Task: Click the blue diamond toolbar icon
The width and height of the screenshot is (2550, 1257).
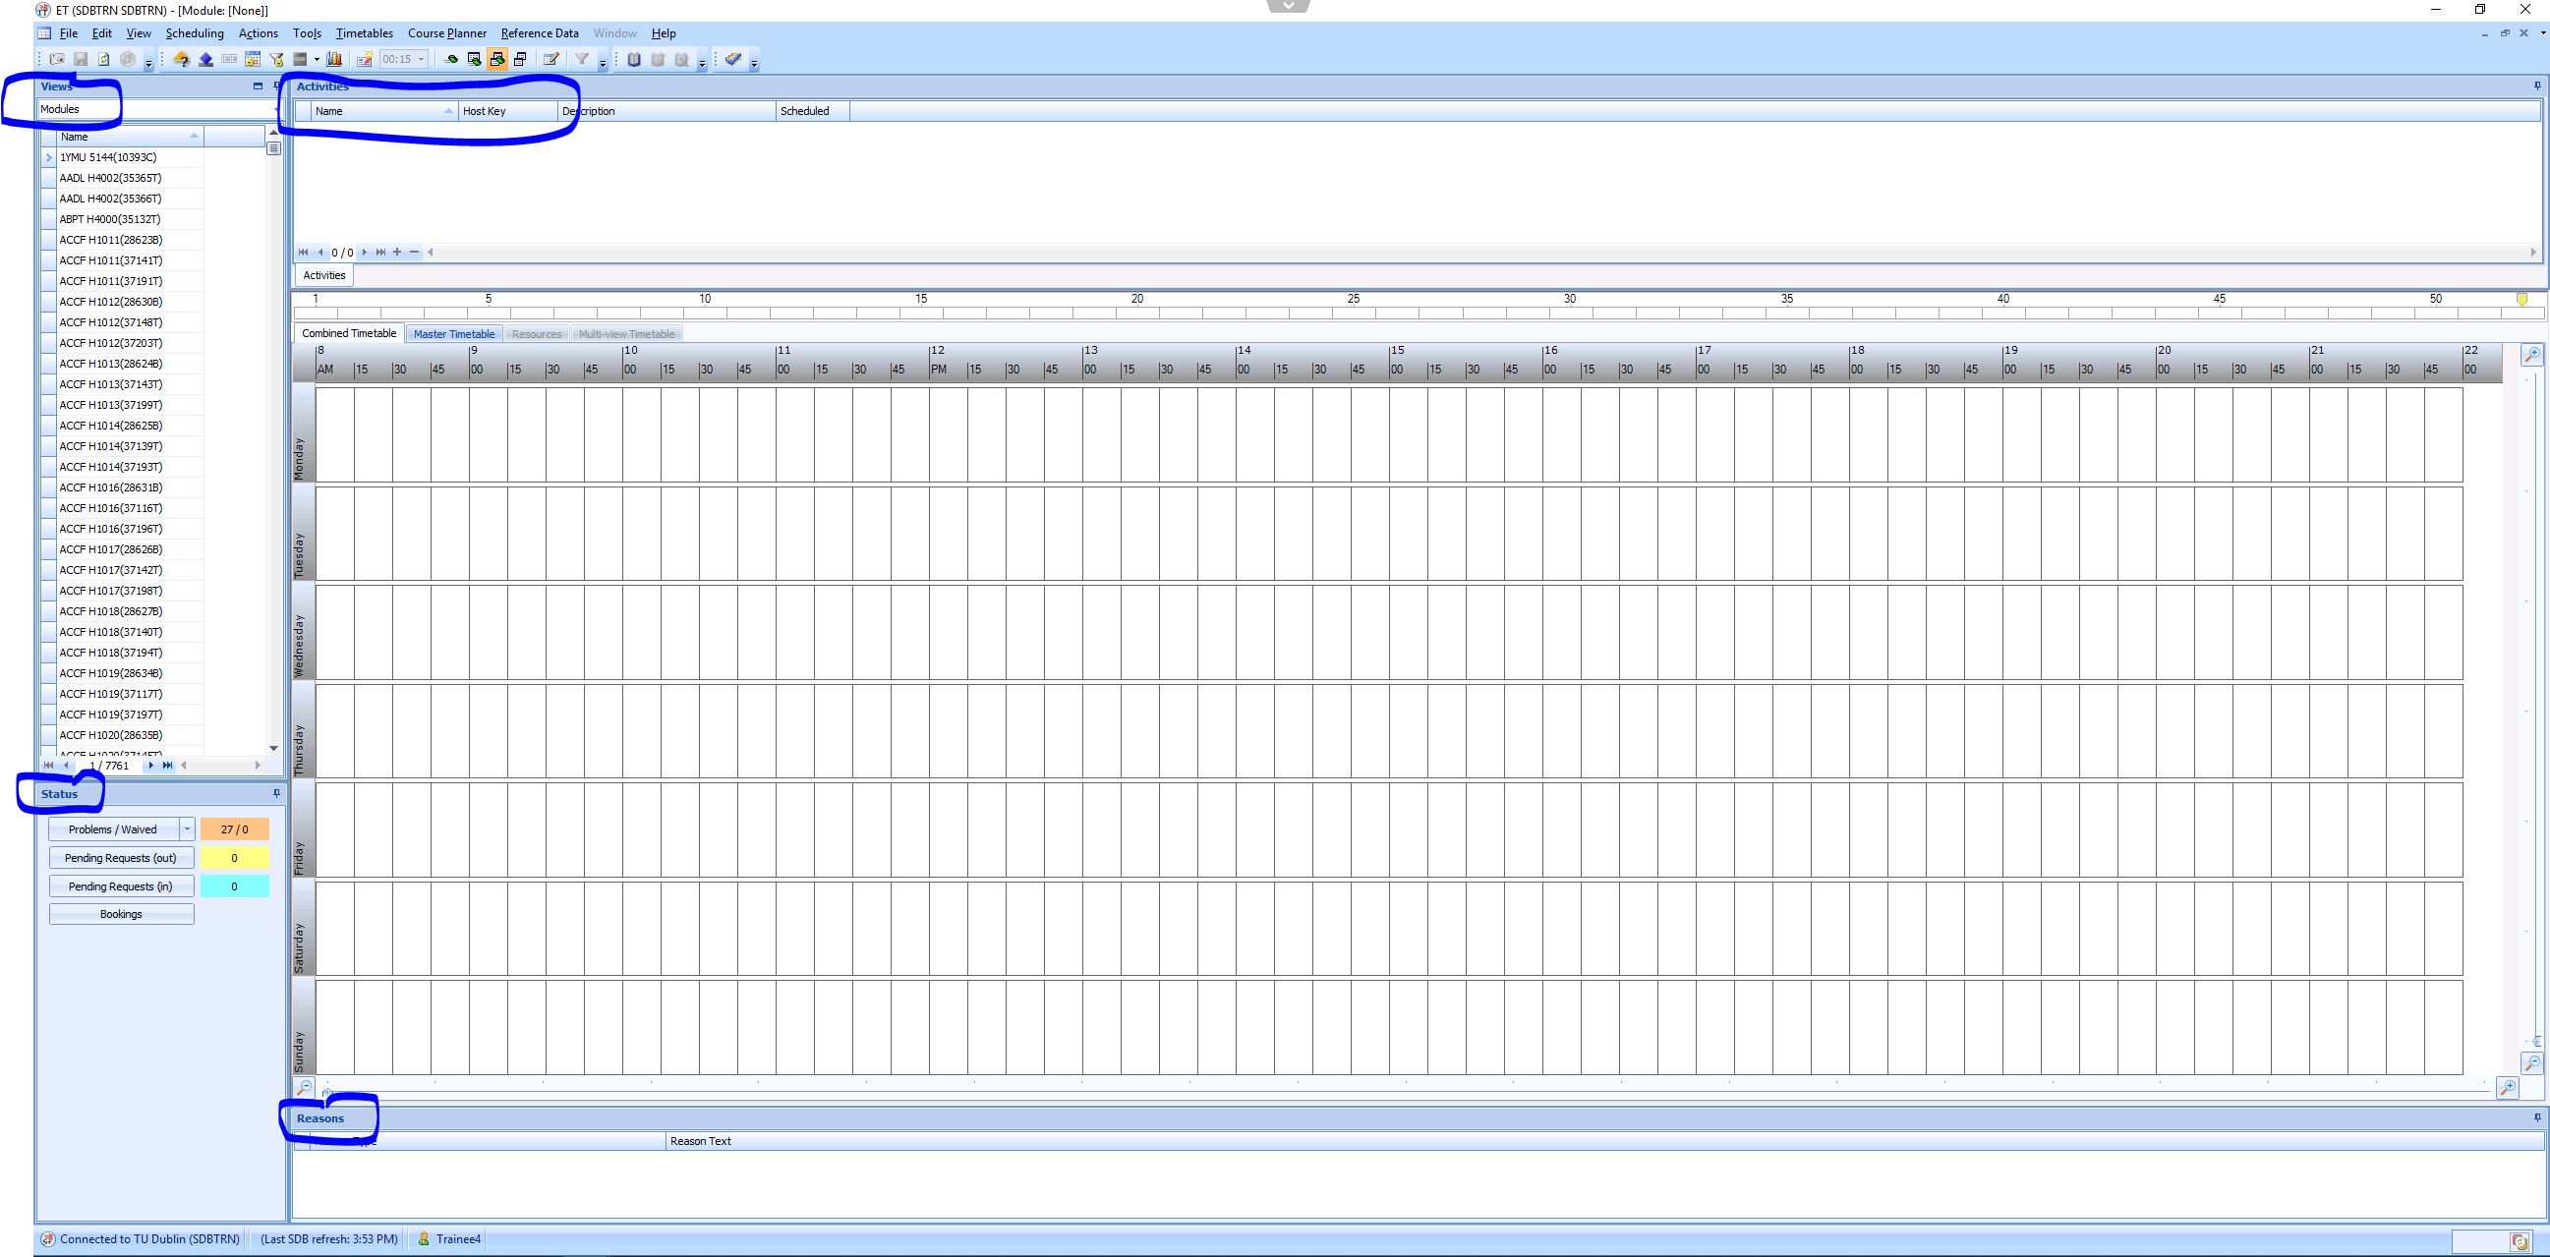Action: (x=205, y=59)
